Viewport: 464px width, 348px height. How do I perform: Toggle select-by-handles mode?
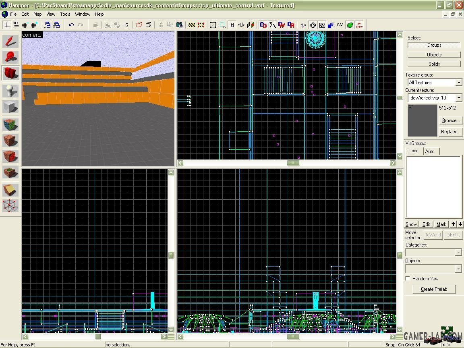coord(213,25)
